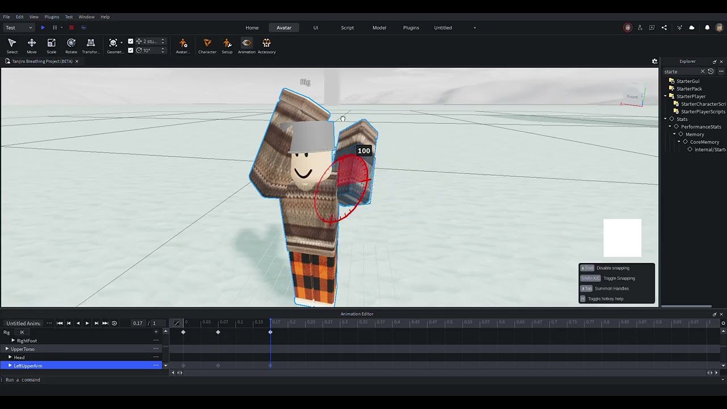Activate the Move tool

tap(32, 46)
